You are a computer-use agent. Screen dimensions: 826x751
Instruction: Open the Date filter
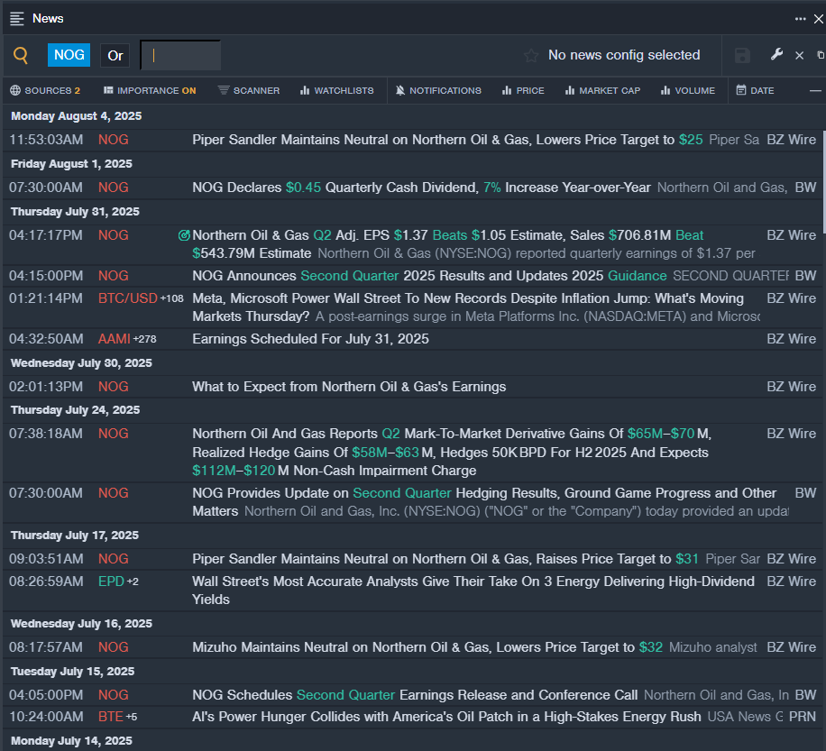[755, 90]
